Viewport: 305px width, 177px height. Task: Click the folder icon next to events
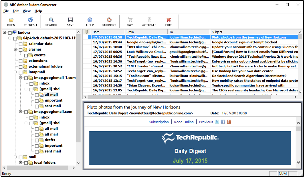pos(30,55)
